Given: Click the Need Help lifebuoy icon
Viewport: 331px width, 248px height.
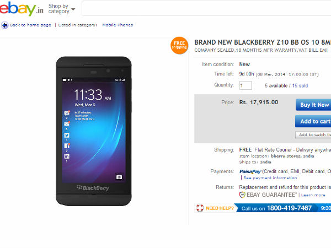Looking at the screenshot, I should coord(200,208).
